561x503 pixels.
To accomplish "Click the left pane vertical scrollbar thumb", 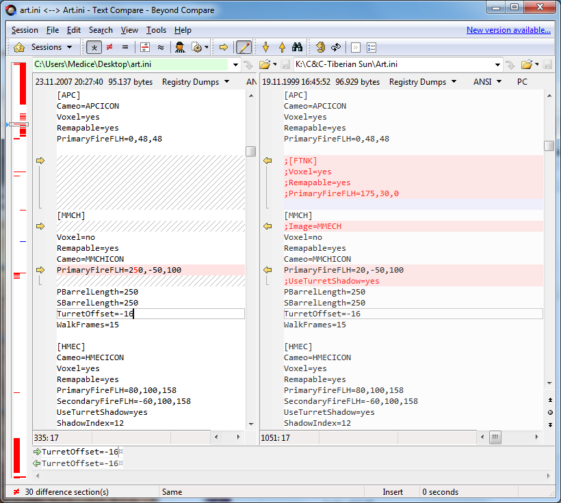I will click(251, 151).
